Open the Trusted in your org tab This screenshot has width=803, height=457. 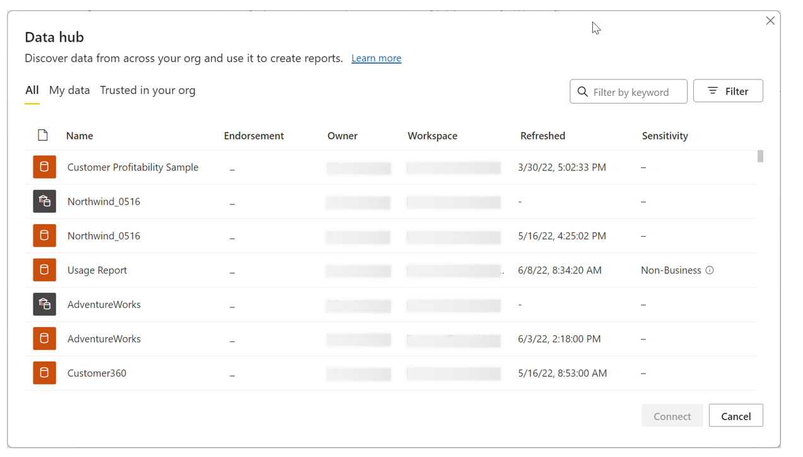pyautogui.click(x=148, y=90)
